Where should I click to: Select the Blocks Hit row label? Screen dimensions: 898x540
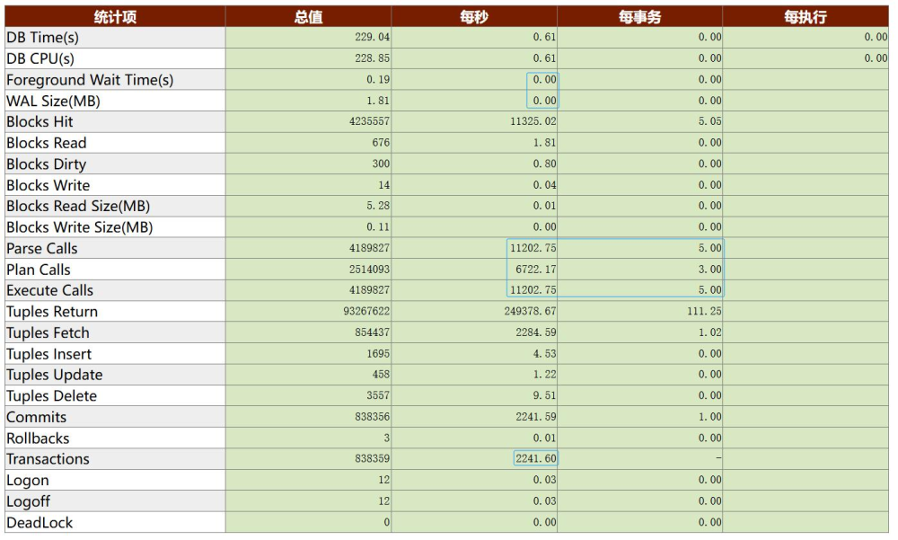point(40,121)
